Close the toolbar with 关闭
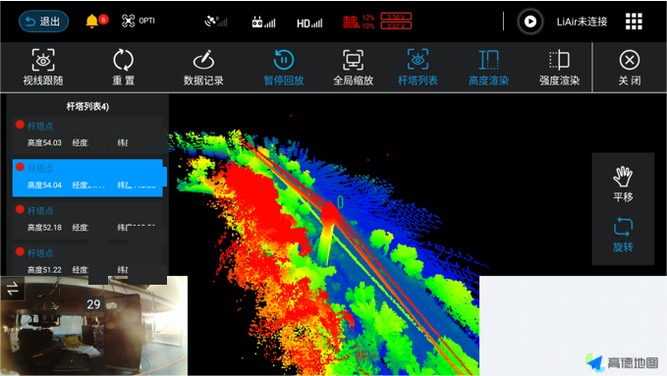The width and height of the screenshot is (667, 376). pyautogui.click(x=630, y=67)
